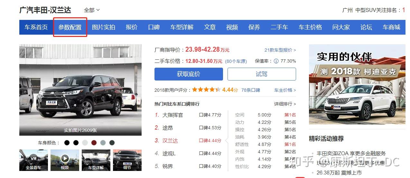Click the 操控 4.26分 score row
The height and width of the screenshot is (178, 410).
(x=266, y=130)
